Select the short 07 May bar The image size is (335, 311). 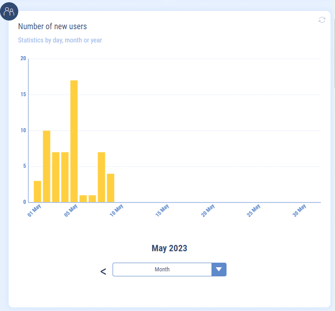click(x=92, y=198)
